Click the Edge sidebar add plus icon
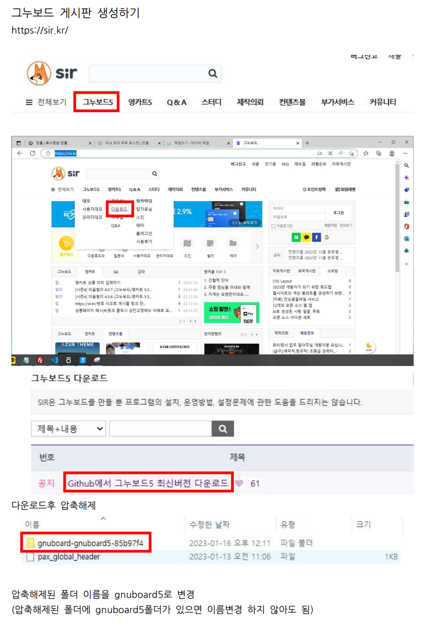Screen dimensions: 425x625 pos(407,264)
